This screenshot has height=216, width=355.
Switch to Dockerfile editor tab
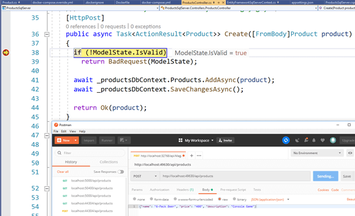click(123, 2)
